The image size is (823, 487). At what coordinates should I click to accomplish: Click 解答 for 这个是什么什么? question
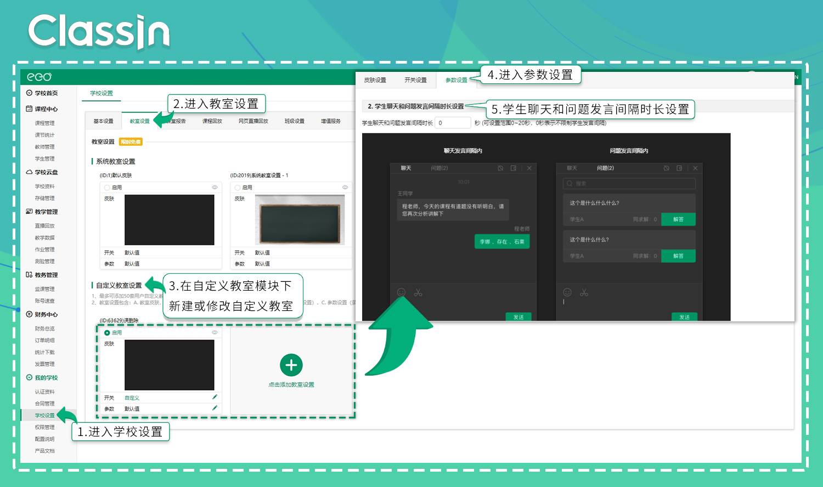pyautogui.click(x=678, y=256)
